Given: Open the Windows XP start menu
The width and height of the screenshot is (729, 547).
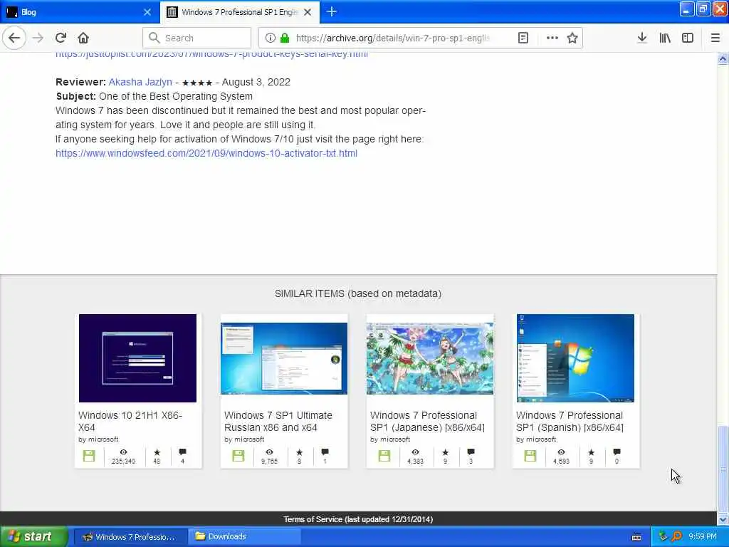Looking at the screenshot, I should click(x=34, y=537).
